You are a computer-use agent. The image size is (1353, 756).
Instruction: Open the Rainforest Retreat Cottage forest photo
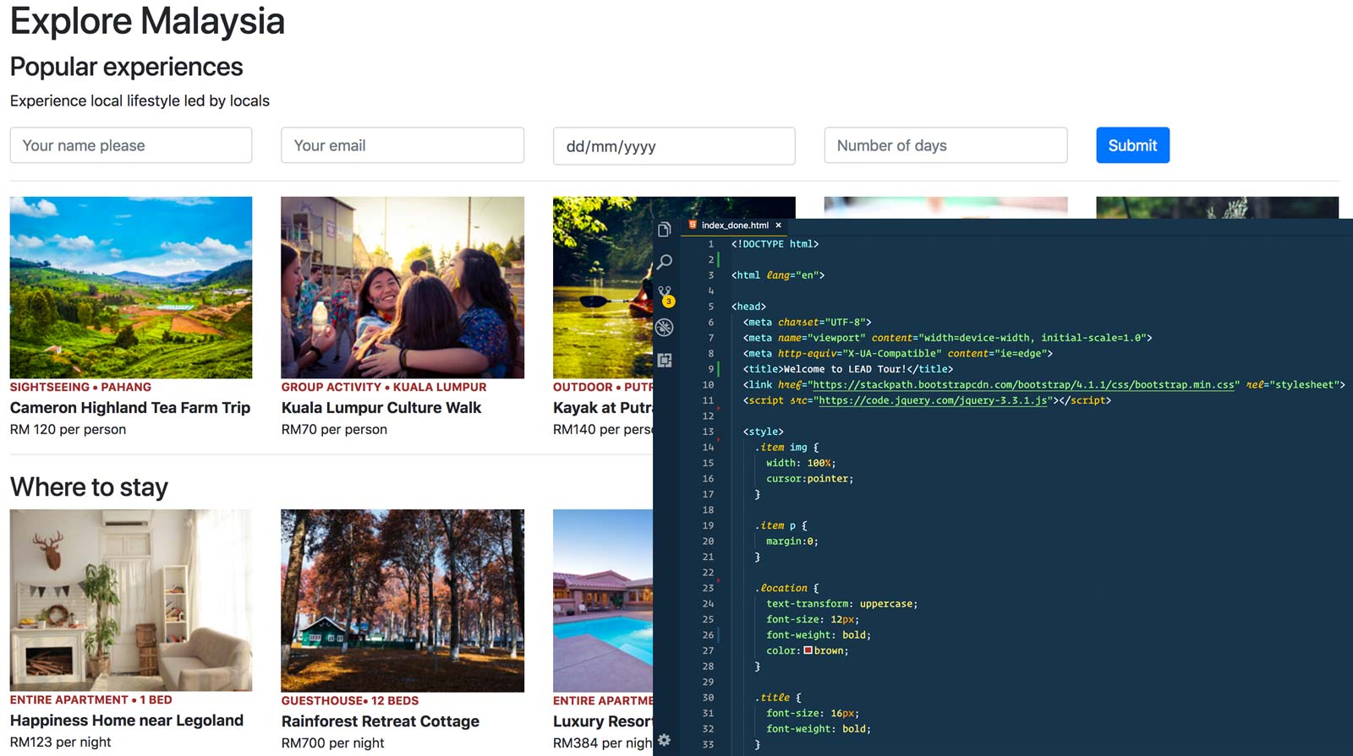(x=403, y=601)
